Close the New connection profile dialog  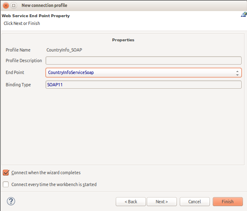point(6,6)
